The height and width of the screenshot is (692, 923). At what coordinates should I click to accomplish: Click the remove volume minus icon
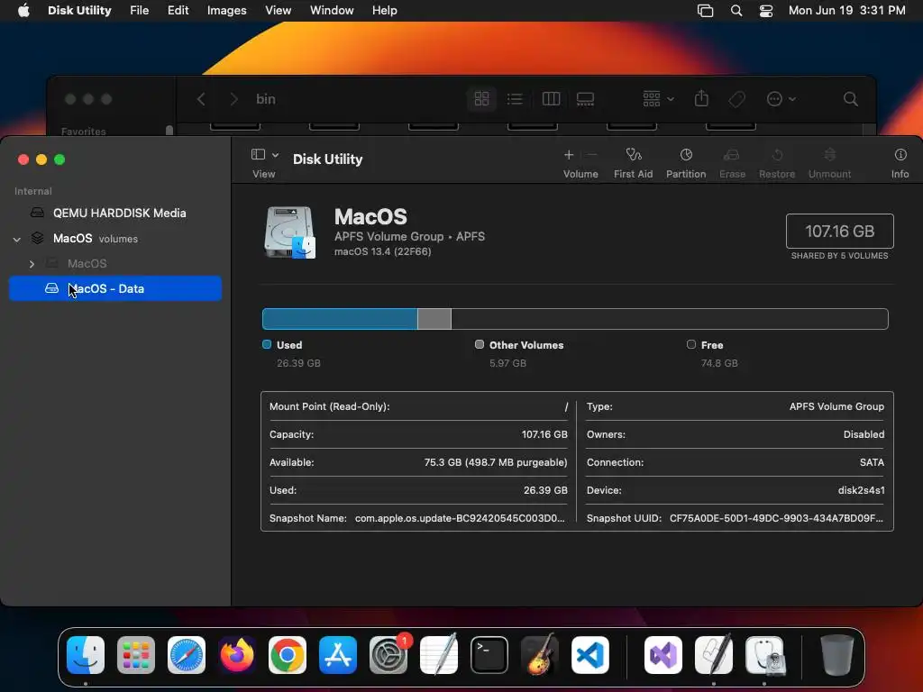tap(592, 155)
